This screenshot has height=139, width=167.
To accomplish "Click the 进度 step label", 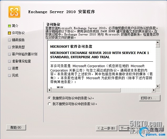I will 15,68.
